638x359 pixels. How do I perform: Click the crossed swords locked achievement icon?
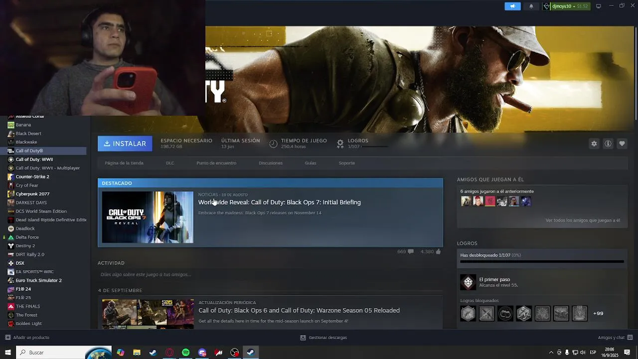(x=486, y=314)
